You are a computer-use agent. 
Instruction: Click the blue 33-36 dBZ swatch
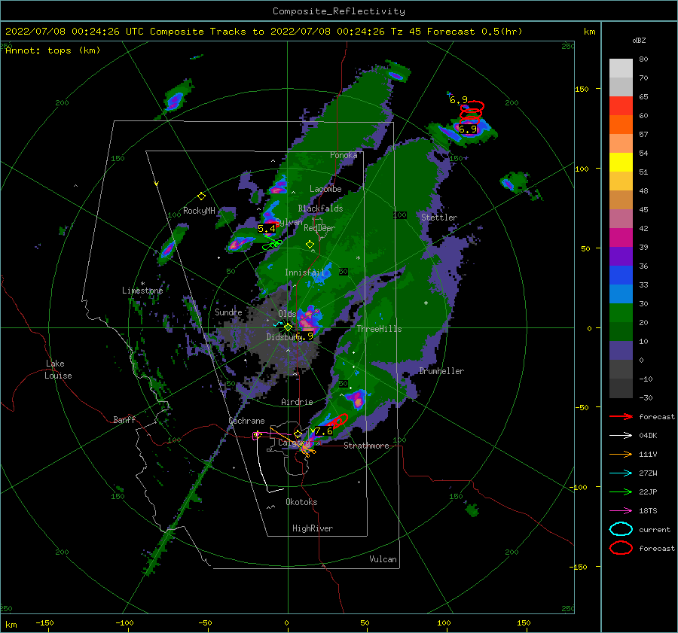tap(621, 275)
